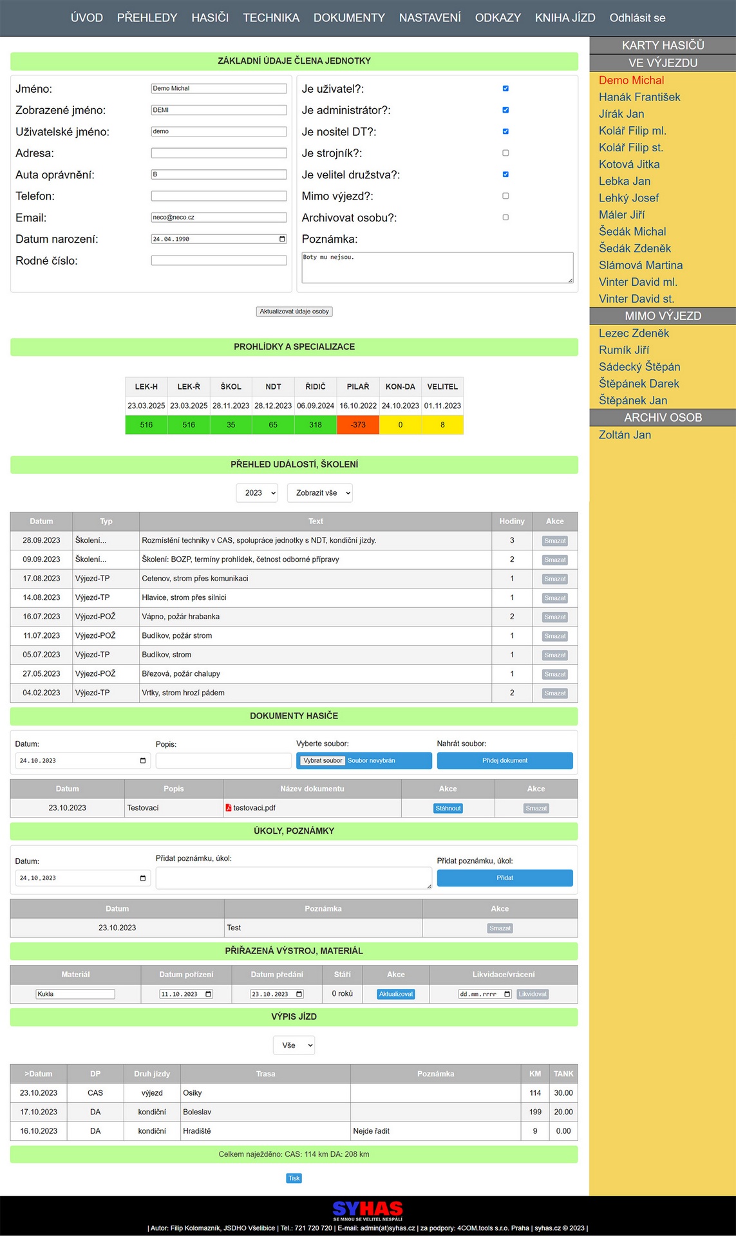The height and width of the screenshot is (1236, 736).
Task: Select Kotová Jitka from the firefighter list
Action: pos(629,164)
